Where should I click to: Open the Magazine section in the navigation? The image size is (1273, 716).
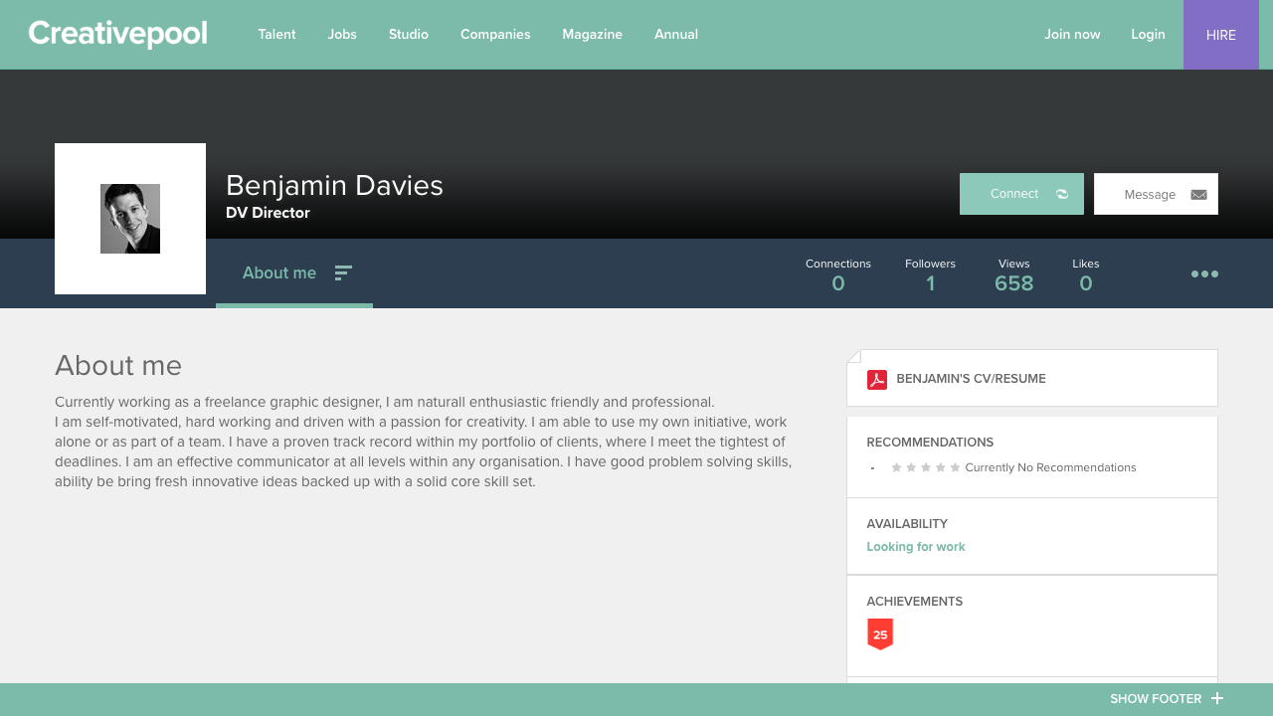pos(592,34)
